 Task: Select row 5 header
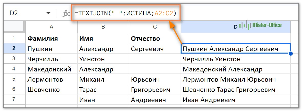click(x=14, y=79)
